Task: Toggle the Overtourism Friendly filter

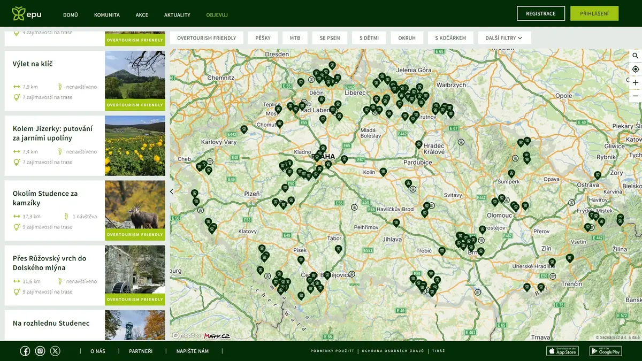Action: tap(207, 38)
